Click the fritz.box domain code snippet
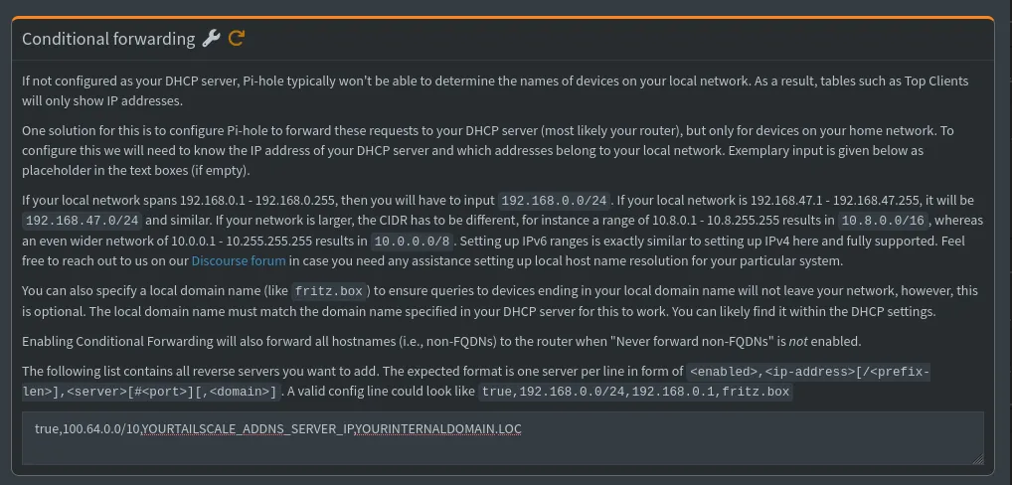This screenshot has width=1012, height=485. tap(331, 292)
